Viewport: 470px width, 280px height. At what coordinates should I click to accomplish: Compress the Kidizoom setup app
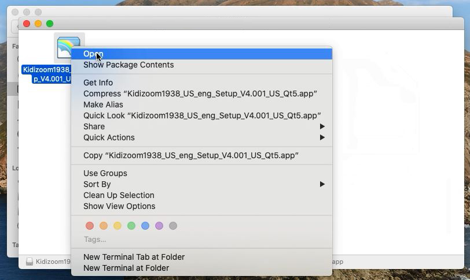pos(200,94)
